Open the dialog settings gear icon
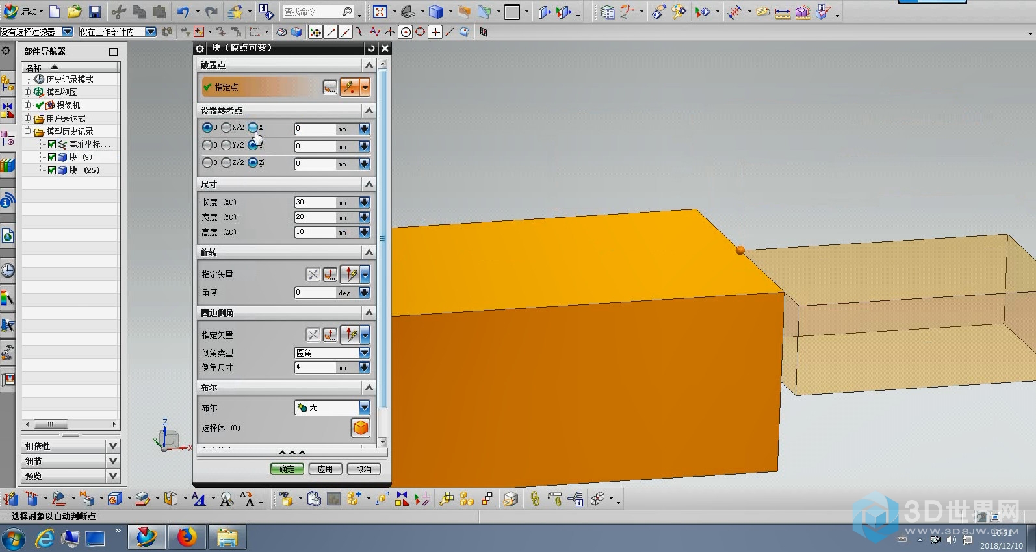The width and height of the screenshot is (1036, 552). (200, 48)
